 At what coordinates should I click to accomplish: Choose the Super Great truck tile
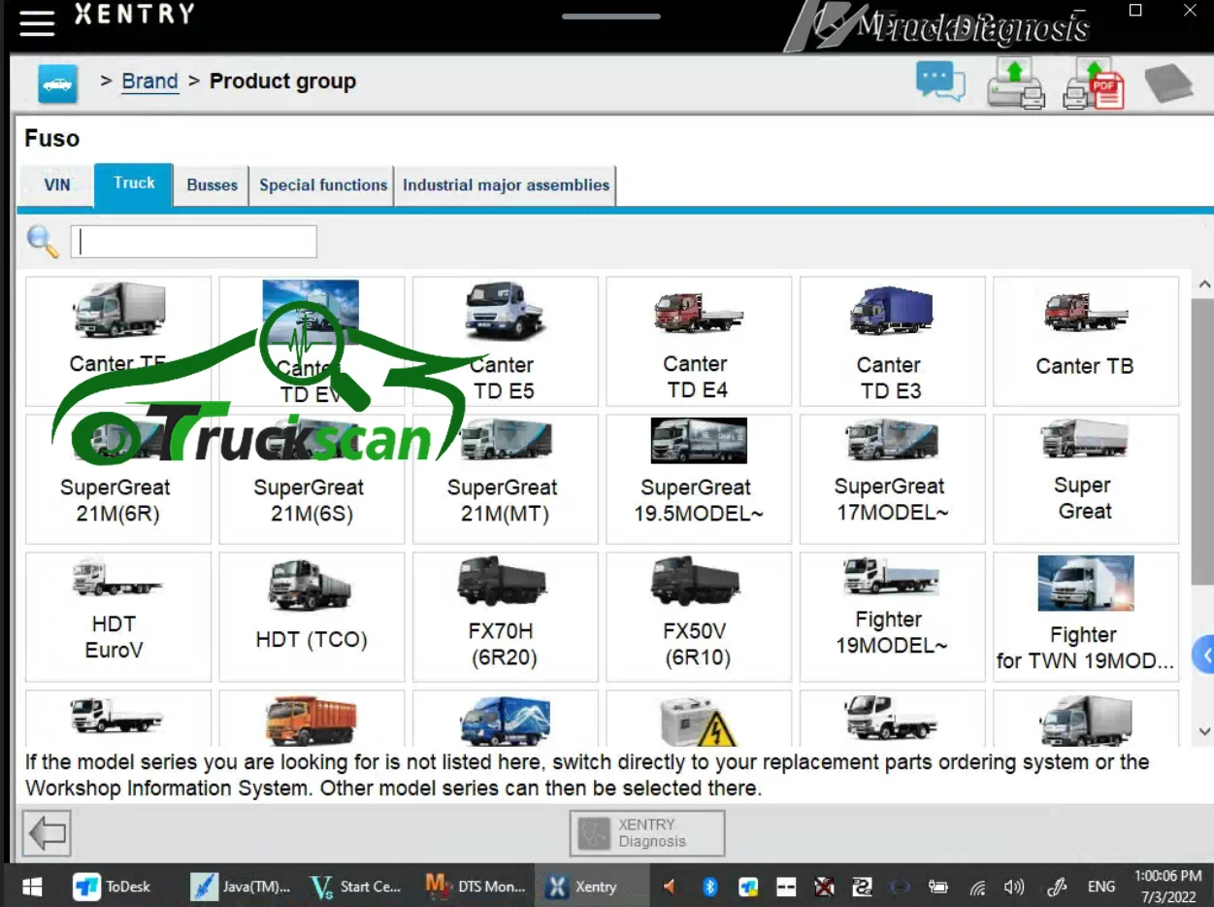(x=1086, y=479)
